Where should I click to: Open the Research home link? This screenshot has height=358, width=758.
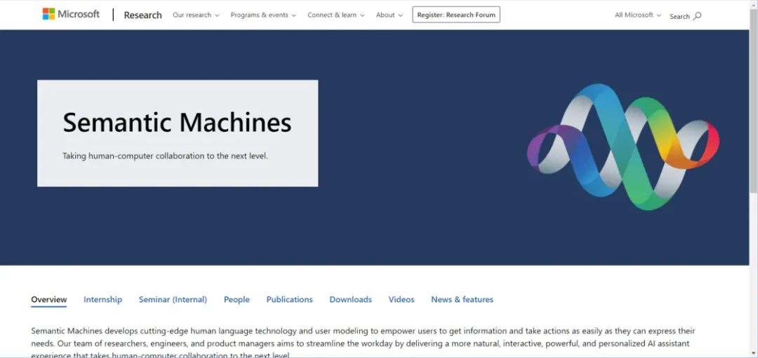click(142, 15)
